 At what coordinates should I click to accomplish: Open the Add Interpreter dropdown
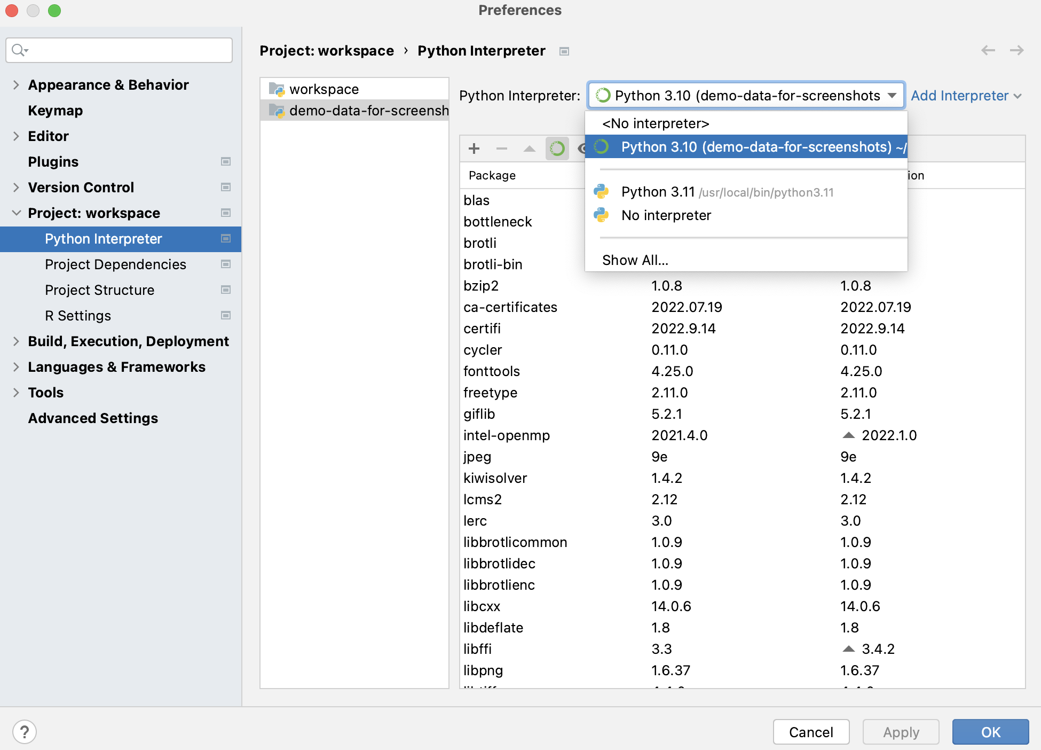click(x=966, y=96)
